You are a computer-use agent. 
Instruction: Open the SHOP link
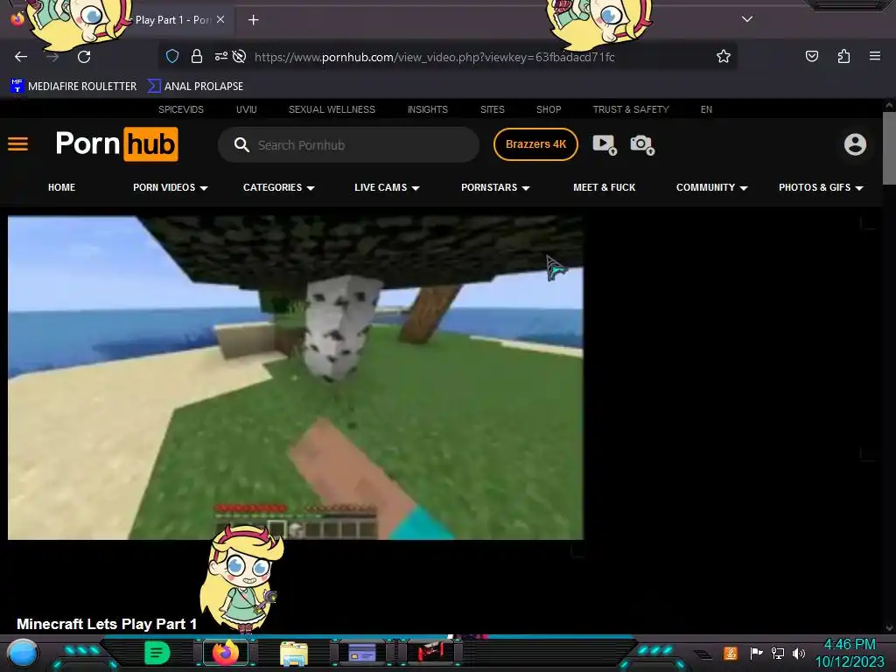pyautogui.click(x=549, y=109)
